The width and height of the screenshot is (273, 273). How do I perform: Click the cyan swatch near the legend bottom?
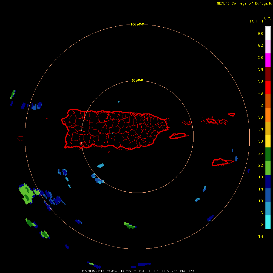tap(268, 222)
